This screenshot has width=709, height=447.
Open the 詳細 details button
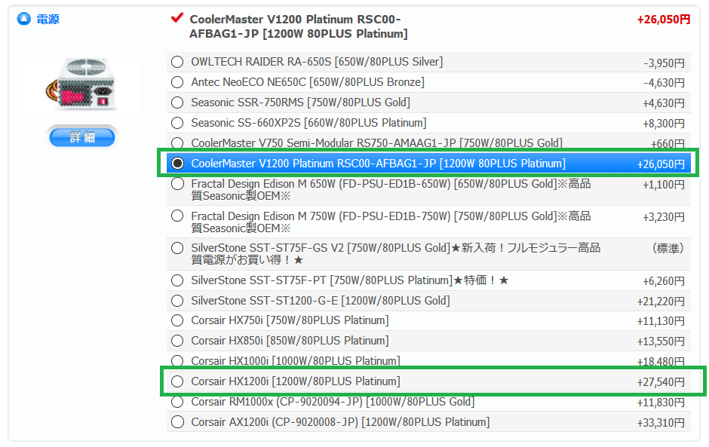tap(82, 137)
